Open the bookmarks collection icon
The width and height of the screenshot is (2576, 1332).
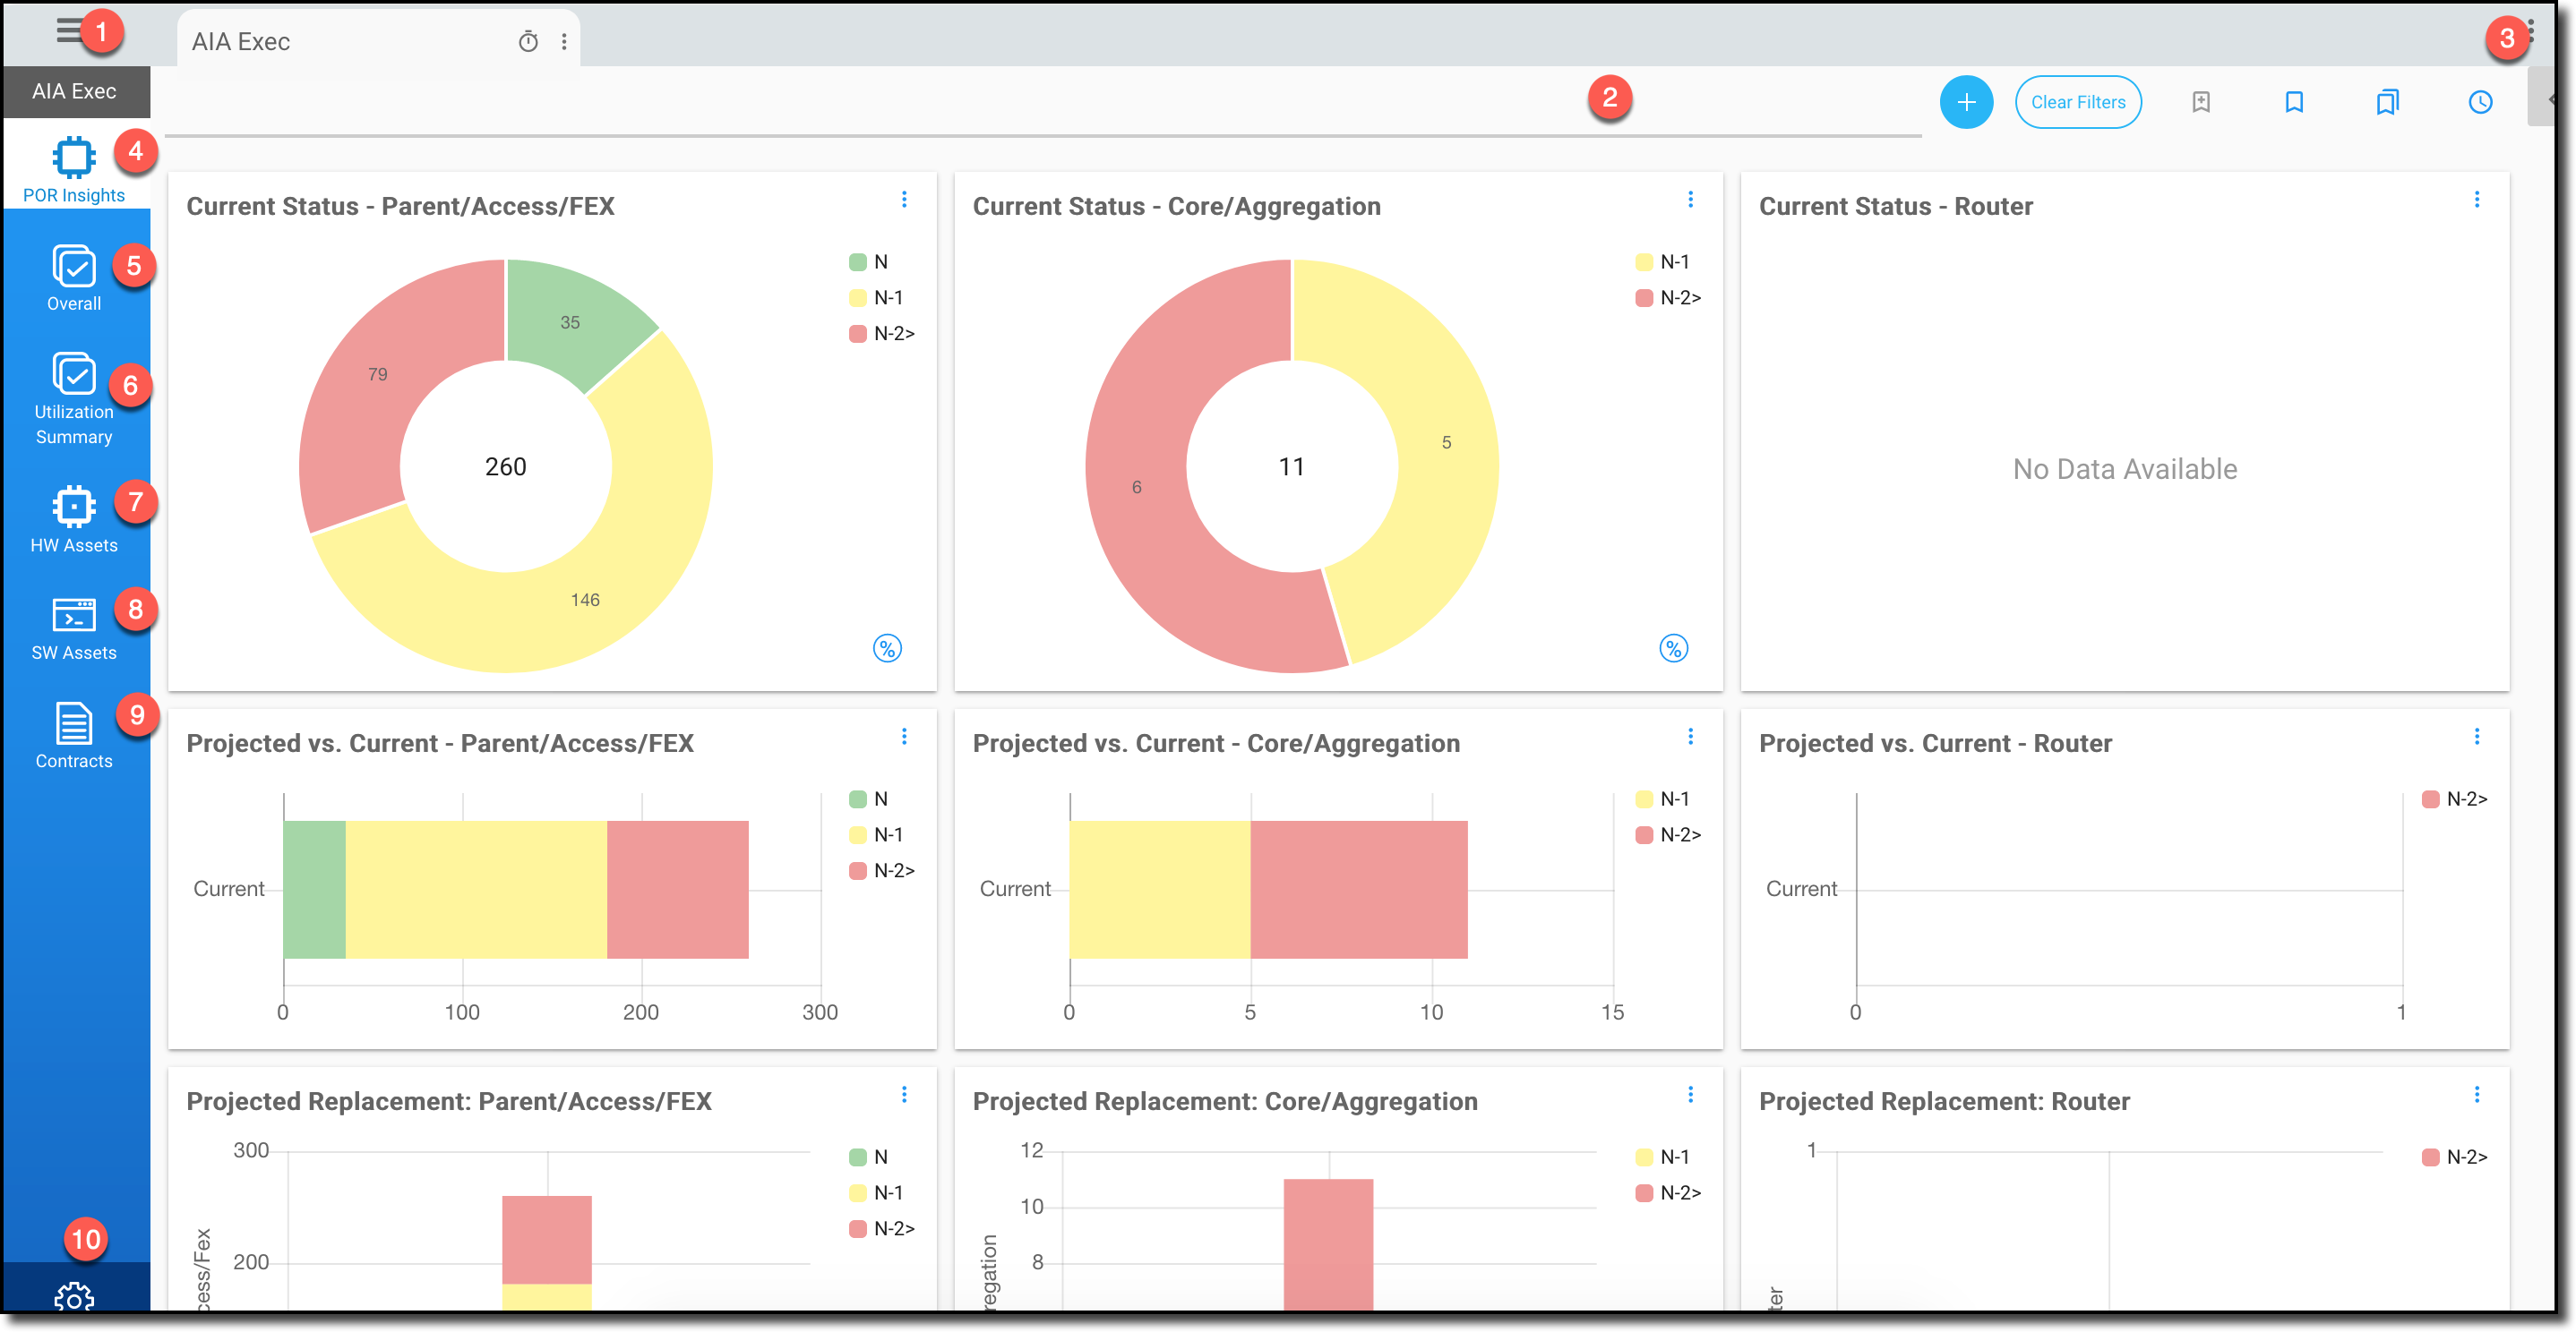2387,102
